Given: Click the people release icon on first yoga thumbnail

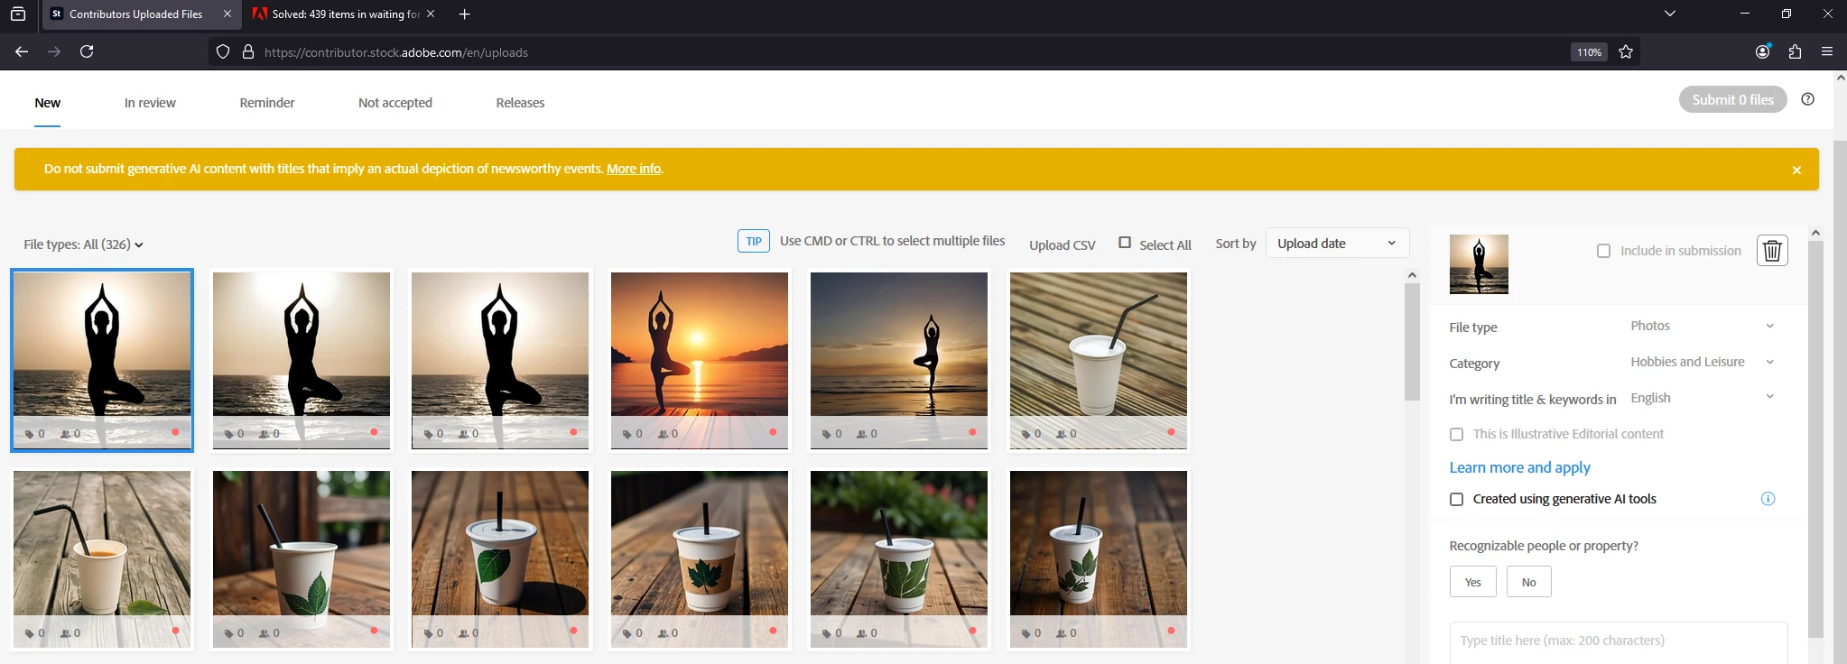Looking at the screenshot, I should pos(65,434).
